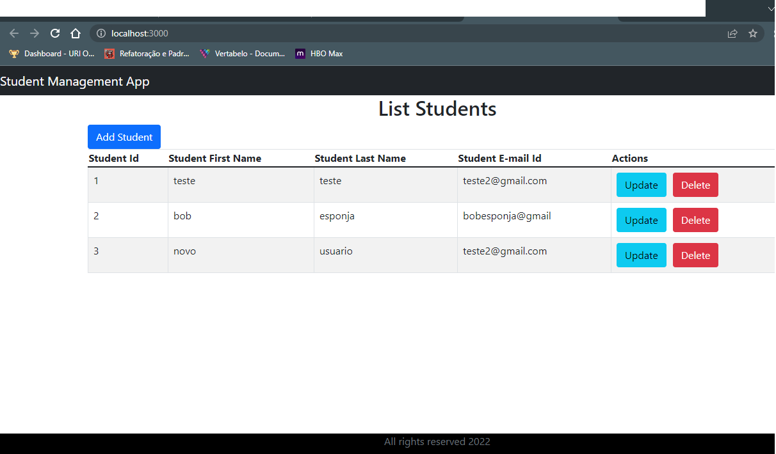This screenshot has height=454, width=776.
Task: Click the share page icon
Action: click(x=732, y=33)
